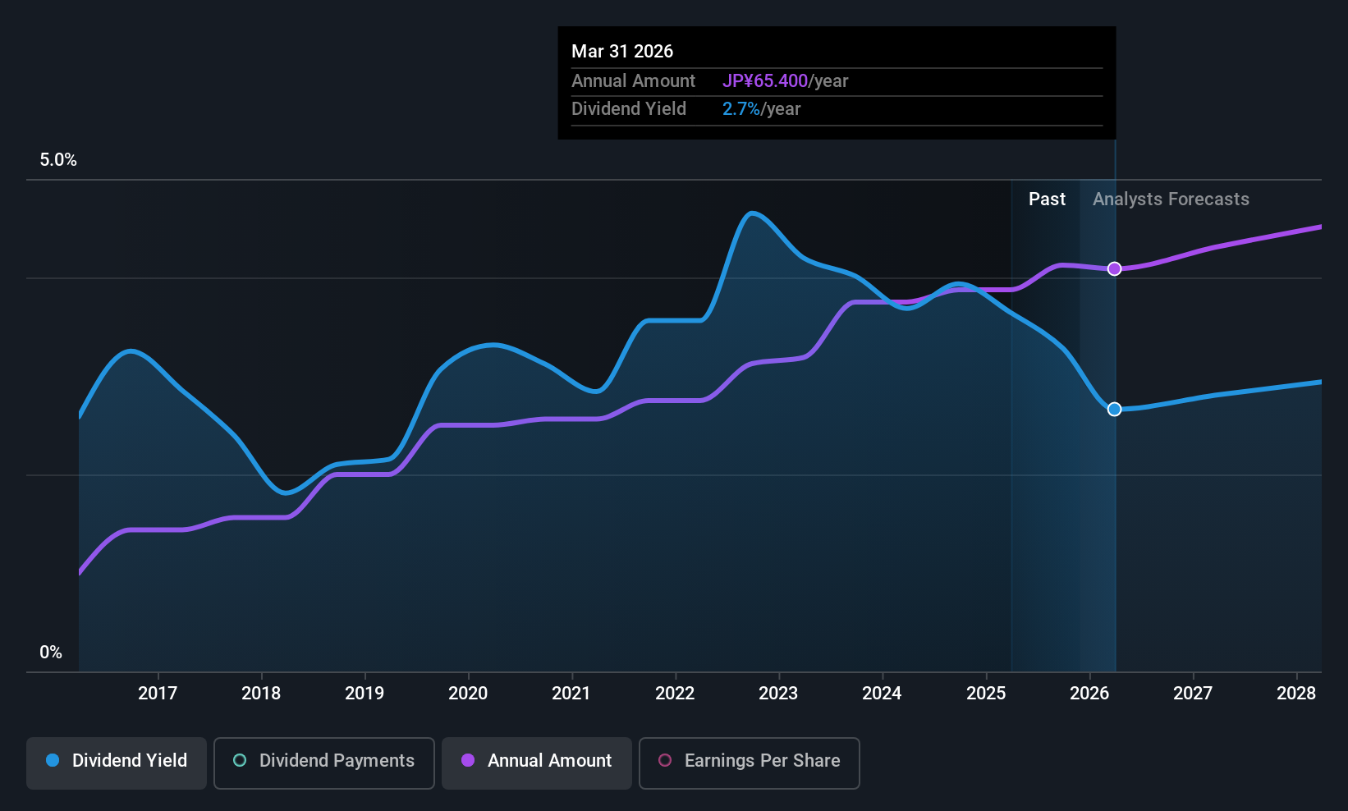Click the 2026 year axis label
The width and height of the screenshot is (1348, 811).
[1089, 694]
